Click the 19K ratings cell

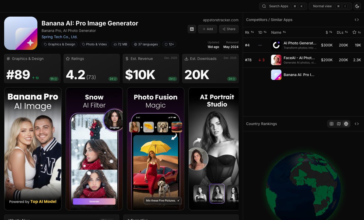(358, 45)
